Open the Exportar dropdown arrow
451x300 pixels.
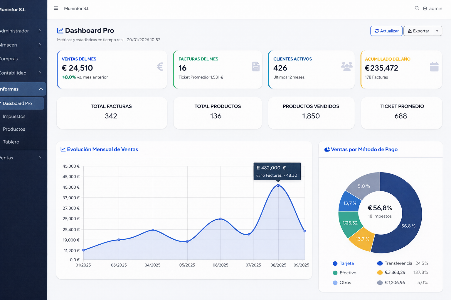pos(437,31)
